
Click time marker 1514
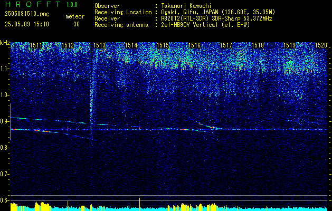pyautogui.click(x=131, y=45)
